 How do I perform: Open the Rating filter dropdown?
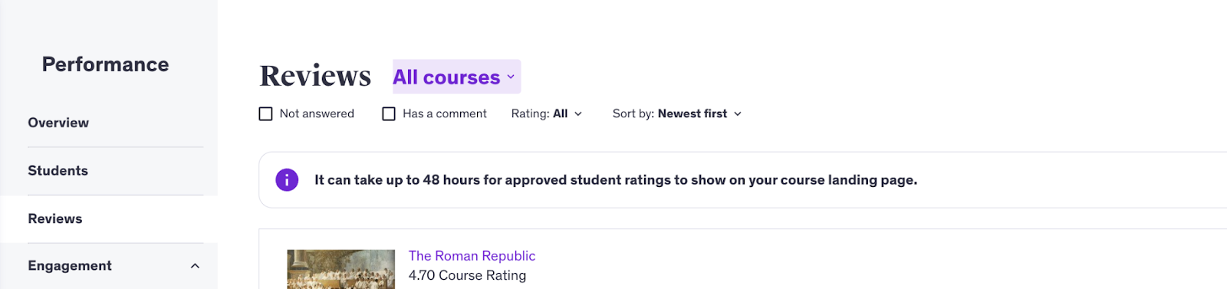tap(547, 113)
